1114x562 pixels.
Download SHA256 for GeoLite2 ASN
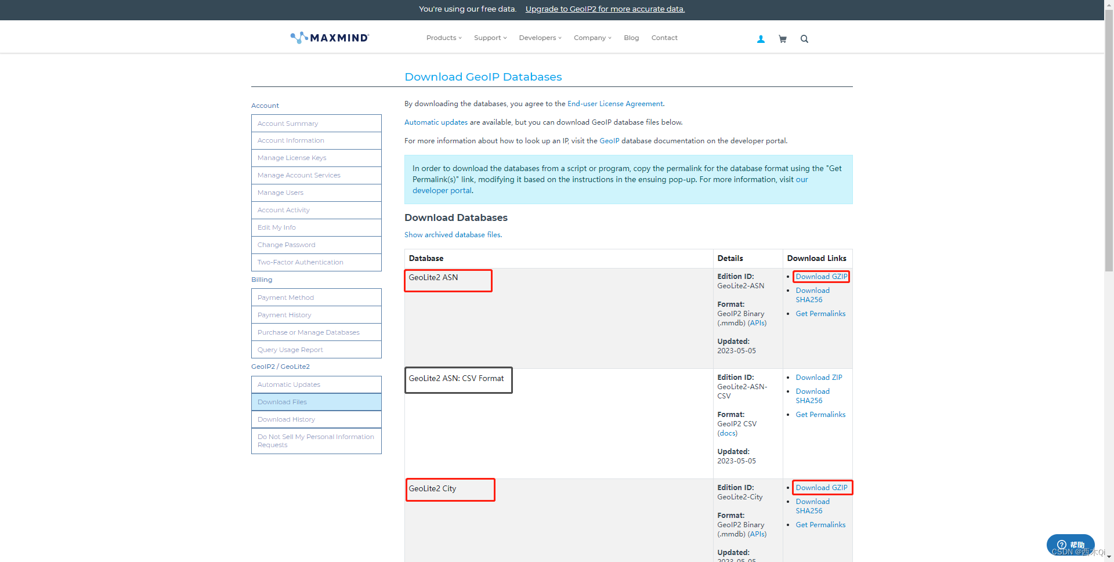(x=812, y=295)
